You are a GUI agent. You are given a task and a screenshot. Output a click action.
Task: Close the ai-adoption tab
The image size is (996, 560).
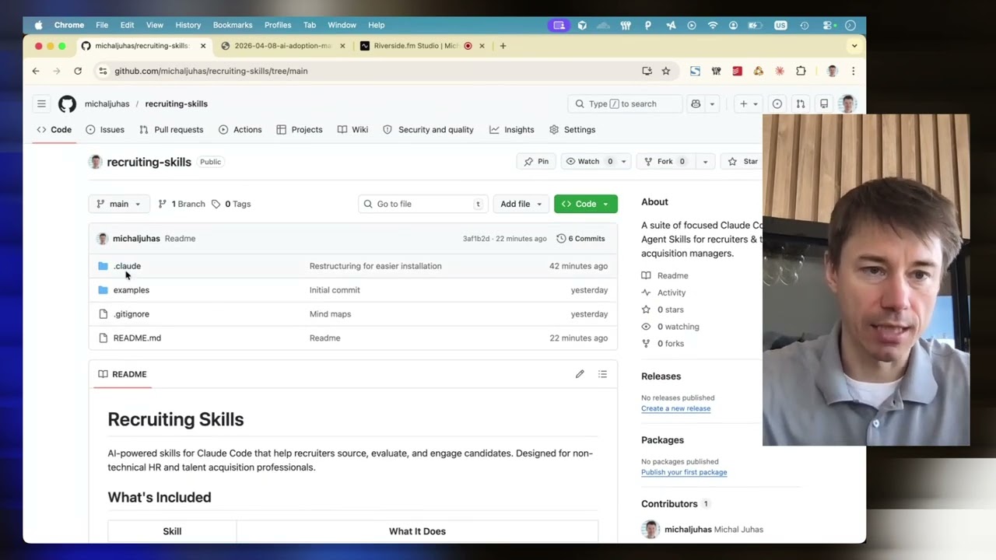tap(342, 46)
